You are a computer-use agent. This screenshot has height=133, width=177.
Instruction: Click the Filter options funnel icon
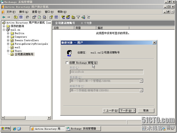[x=78, y=17]
